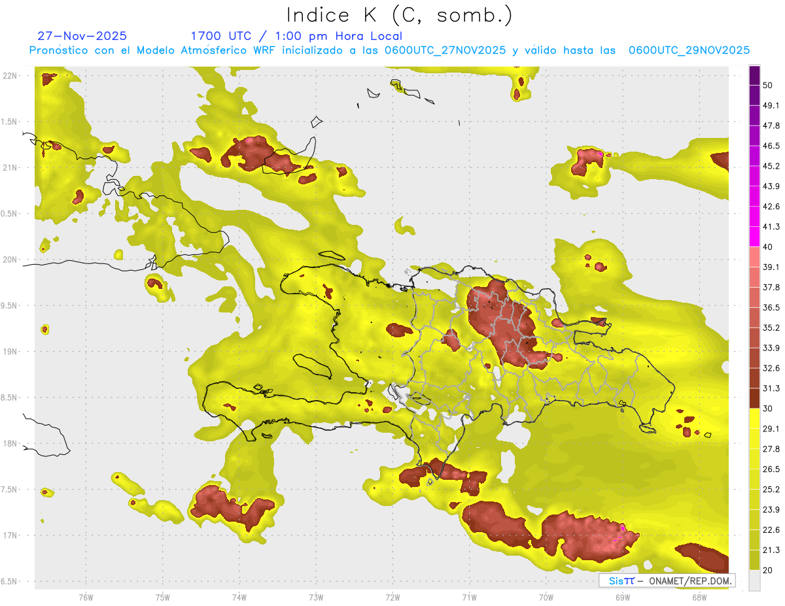
Task: Click the "71W" longitude label
Action: (x=469, y=597)
